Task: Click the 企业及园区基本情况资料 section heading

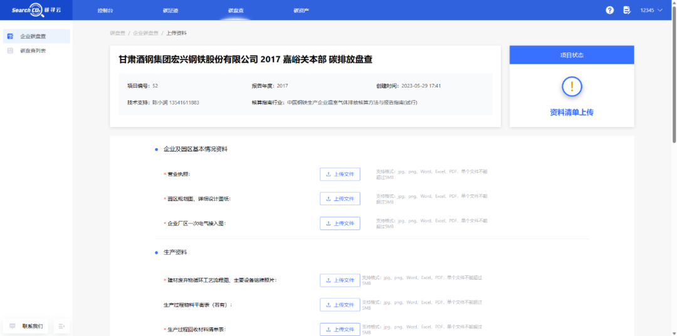Action: 196,150
